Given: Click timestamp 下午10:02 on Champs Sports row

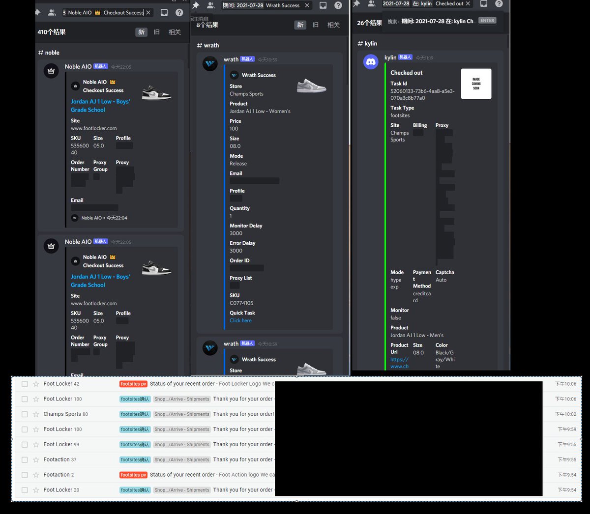Looking at the screenshot, I should tap(565, 414).
